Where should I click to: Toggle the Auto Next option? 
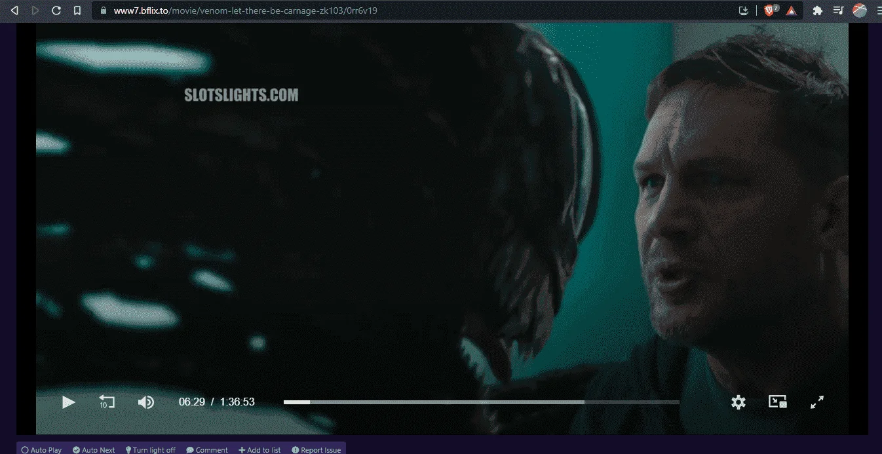[x=94, y=450]
